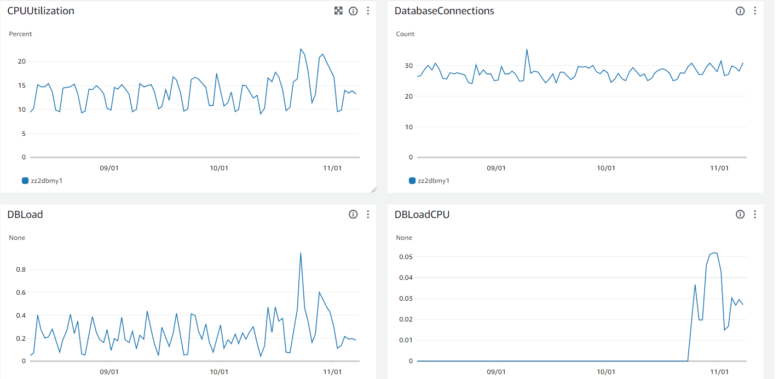Click the resize handle on CPUUtilization widget

coord(374,190)
